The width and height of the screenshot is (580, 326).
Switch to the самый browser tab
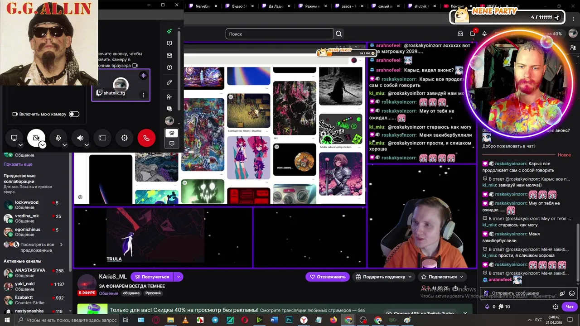click(x=384, y=6)
